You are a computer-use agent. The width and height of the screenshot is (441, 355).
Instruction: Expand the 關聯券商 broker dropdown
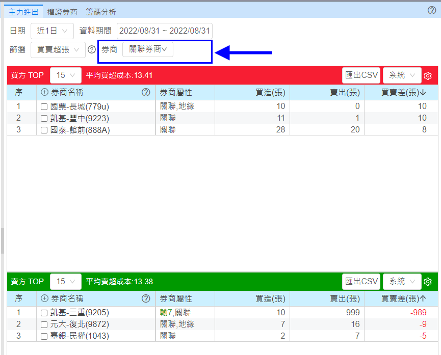click(x=148, y=49)
